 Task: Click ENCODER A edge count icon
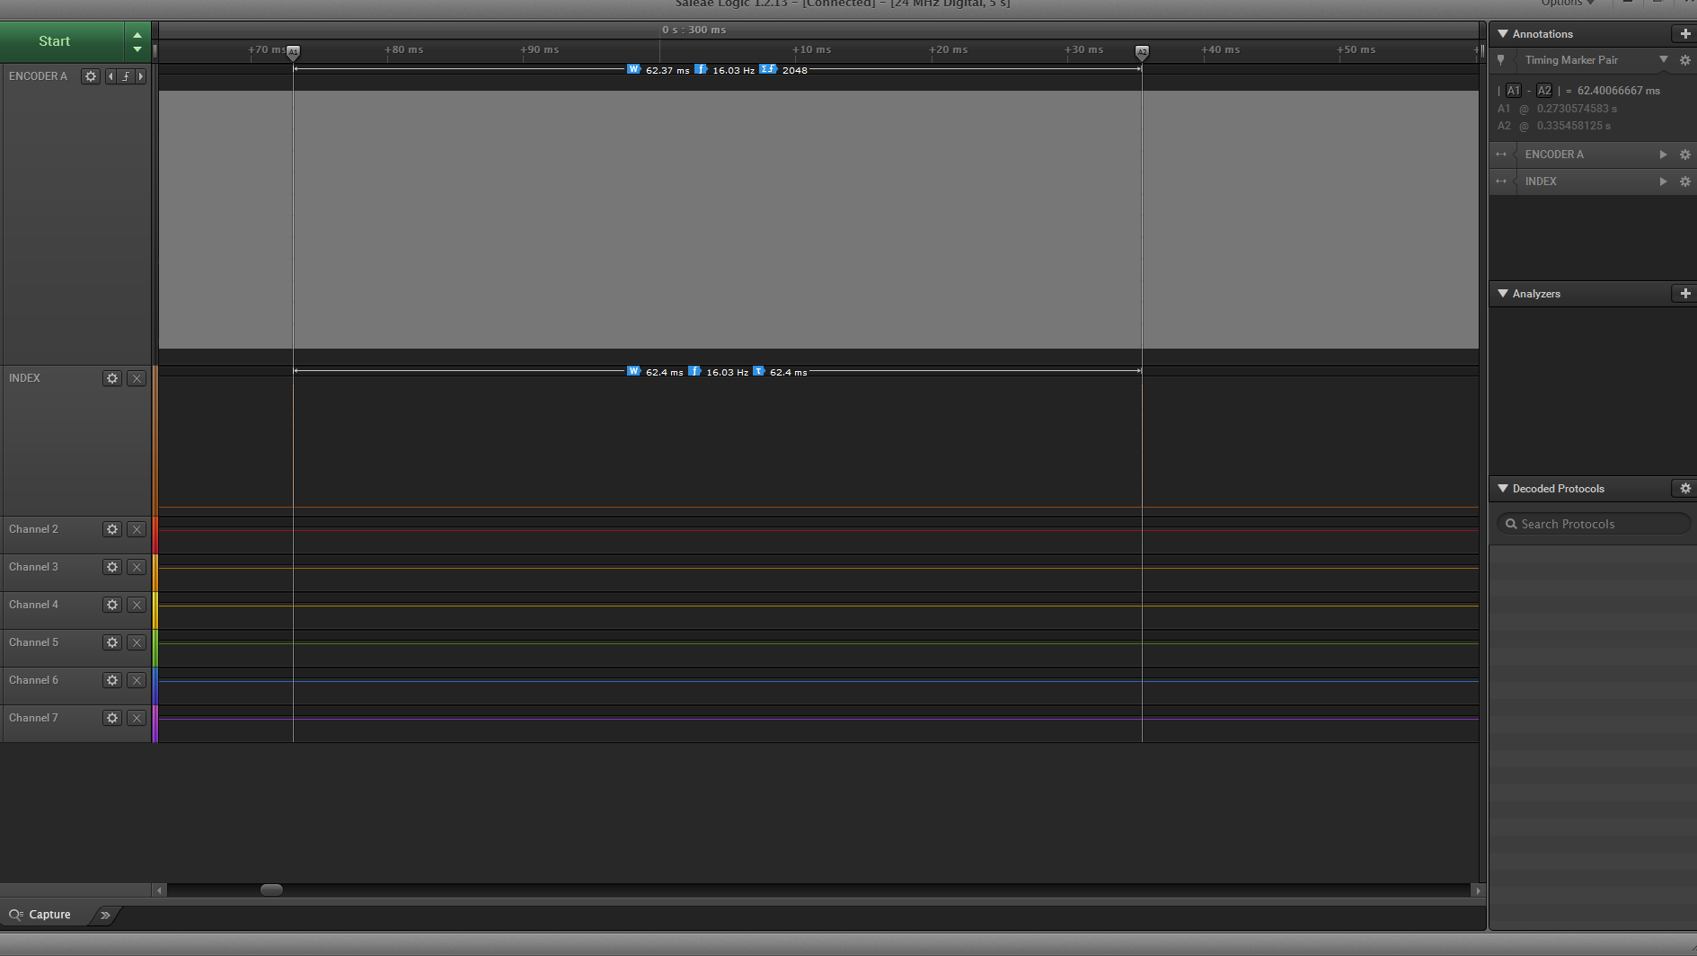click(x=768, y=69)
